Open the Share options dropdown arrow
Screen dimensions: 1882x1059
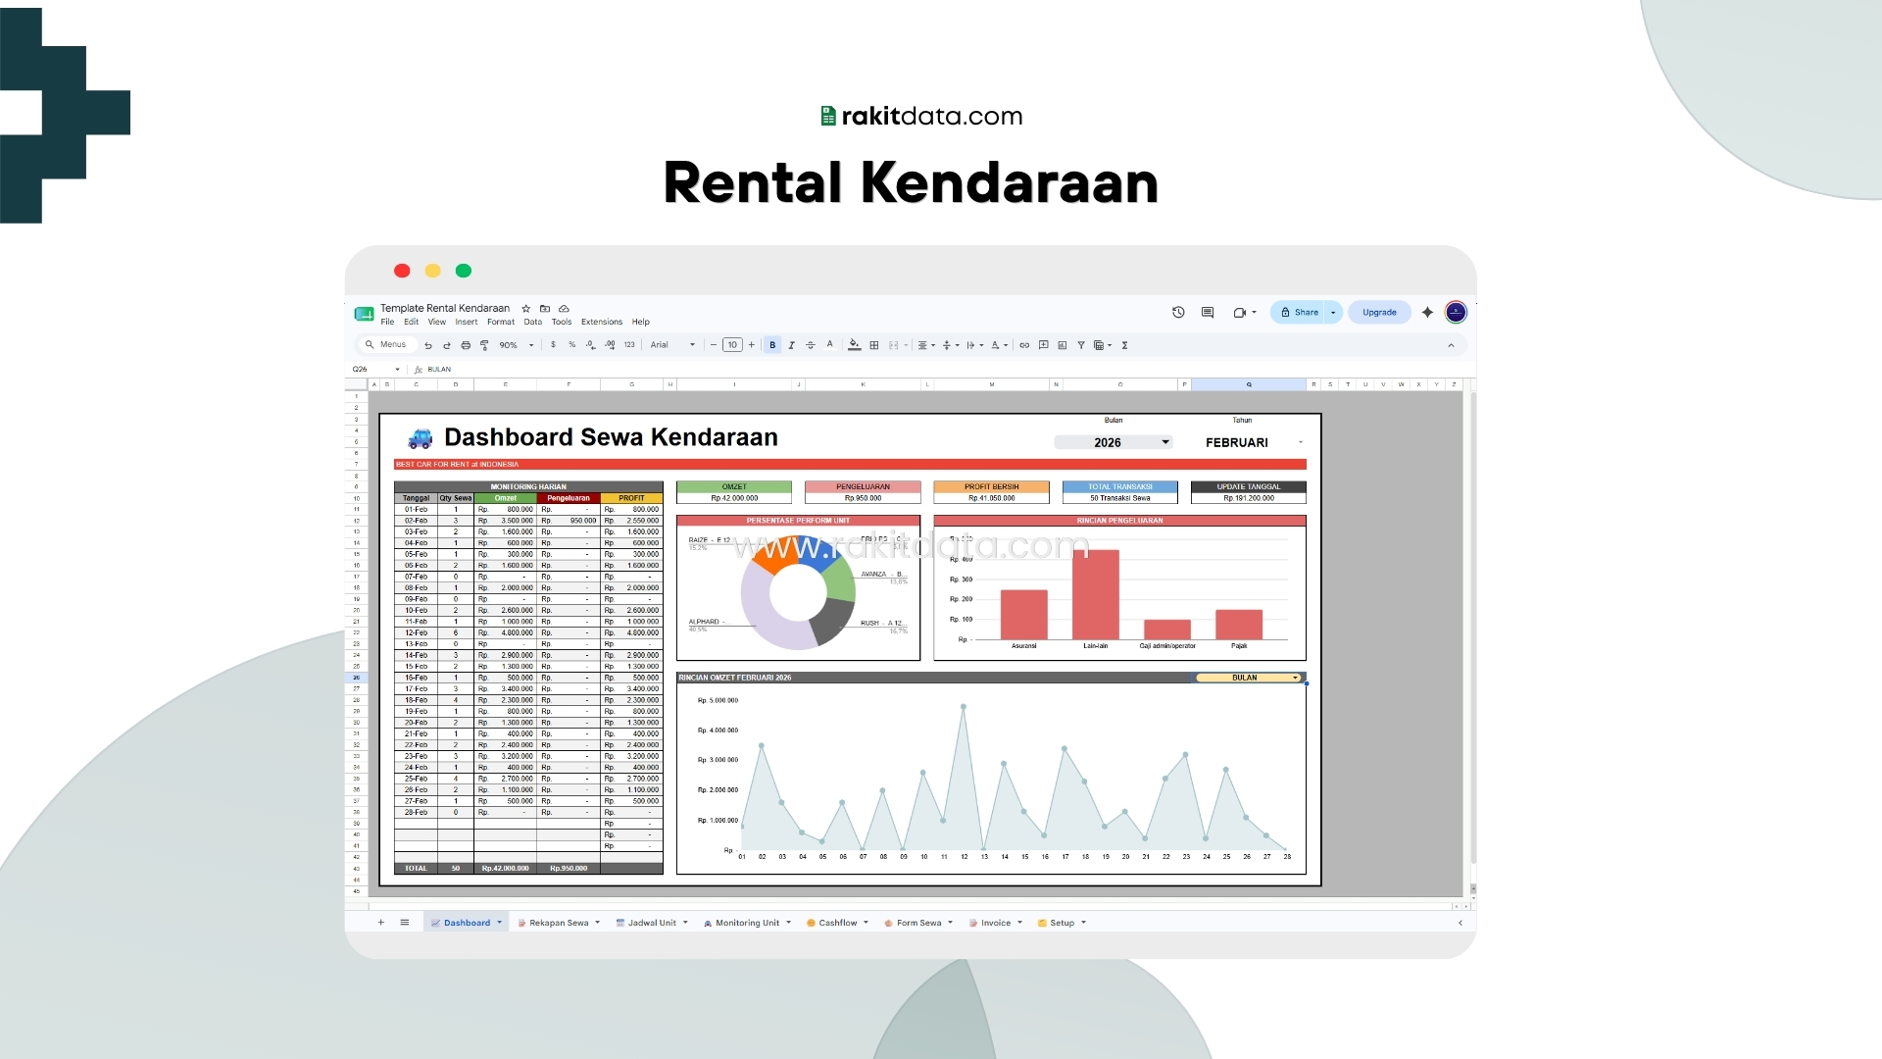[1333, 312]
